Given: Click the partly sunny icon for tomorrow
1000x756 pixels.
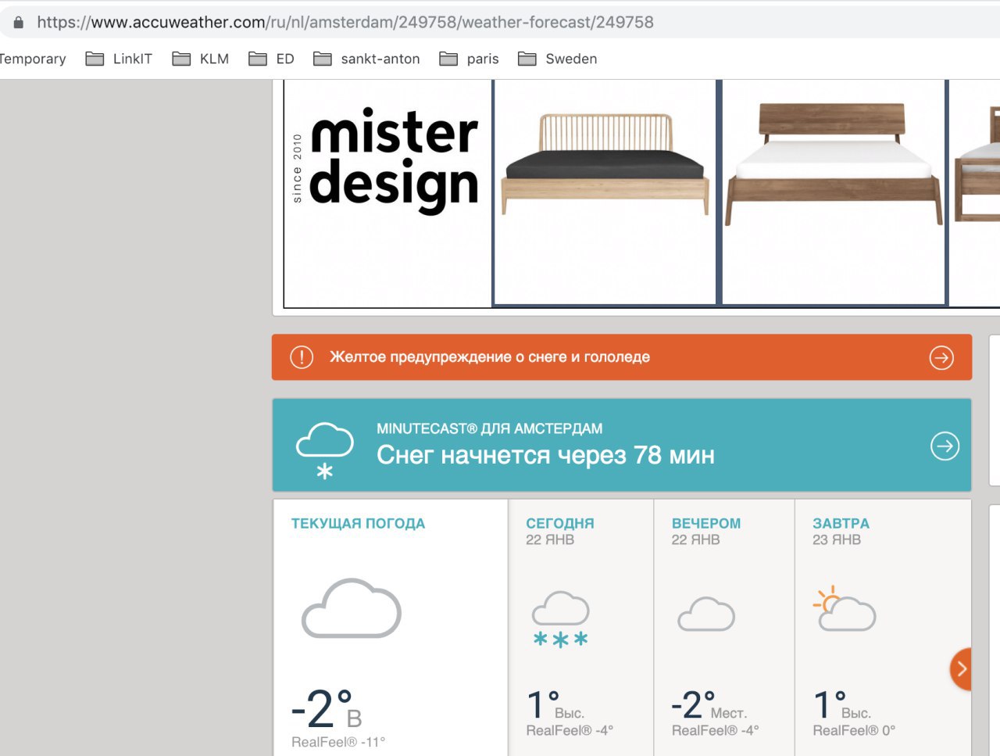Looking at the screenshot, I should point(845,608).
